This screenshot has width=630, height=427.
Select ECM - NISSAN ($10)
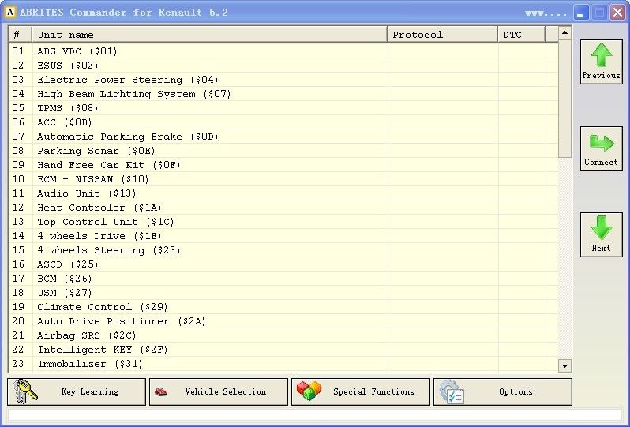tap(283, 179)
